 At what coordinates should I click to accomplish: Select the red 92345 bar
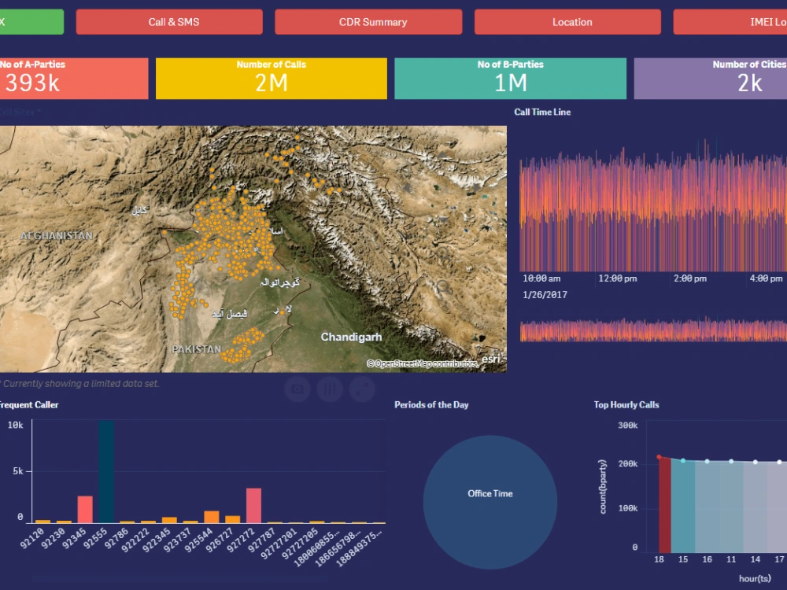tap(85, 510)
